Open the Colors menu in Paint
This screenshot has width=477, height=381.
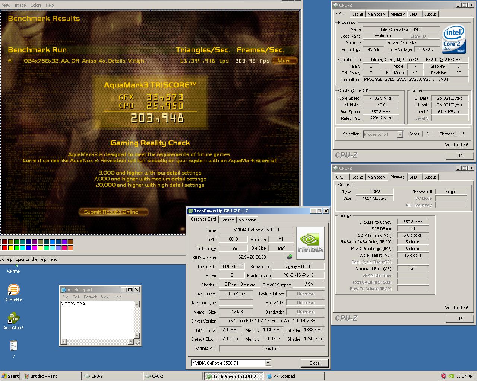click(36, 5)
